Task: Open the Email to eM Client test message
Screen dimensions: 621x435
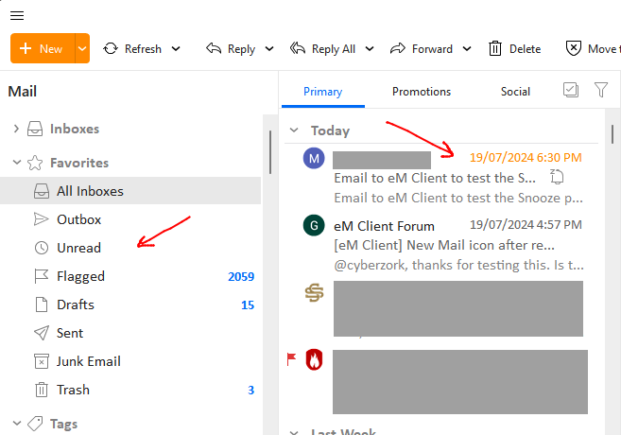Action: (441, 177)
